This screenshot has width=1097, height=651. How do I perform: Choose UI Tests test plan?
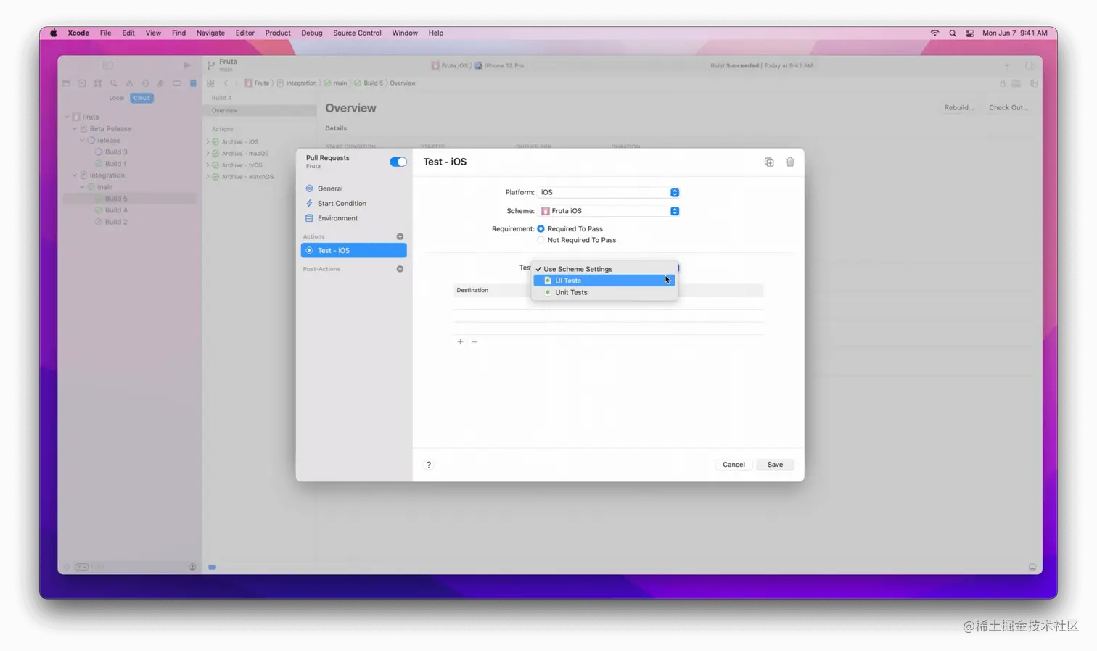604,281
